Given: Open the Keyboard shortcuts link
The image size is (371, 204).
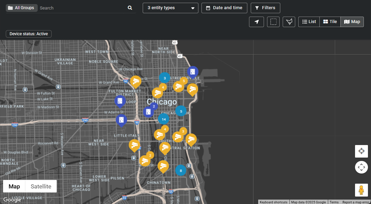Looking at the screenshot, I should (273, 202).
